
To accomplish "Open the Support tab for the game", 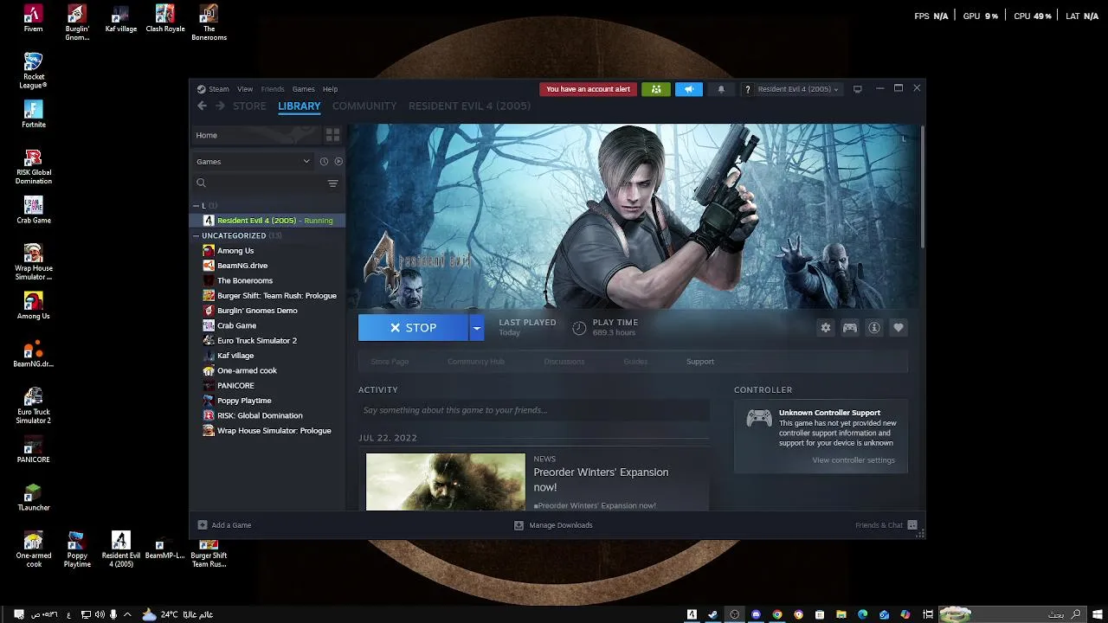I will coord(700,362).
